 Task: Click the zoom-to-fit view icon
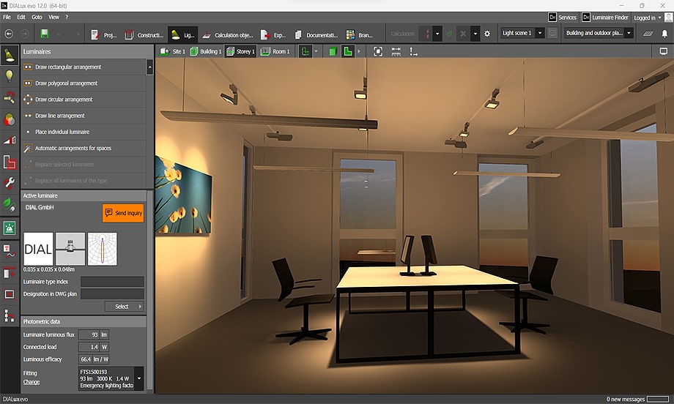[x=378, y=52]
